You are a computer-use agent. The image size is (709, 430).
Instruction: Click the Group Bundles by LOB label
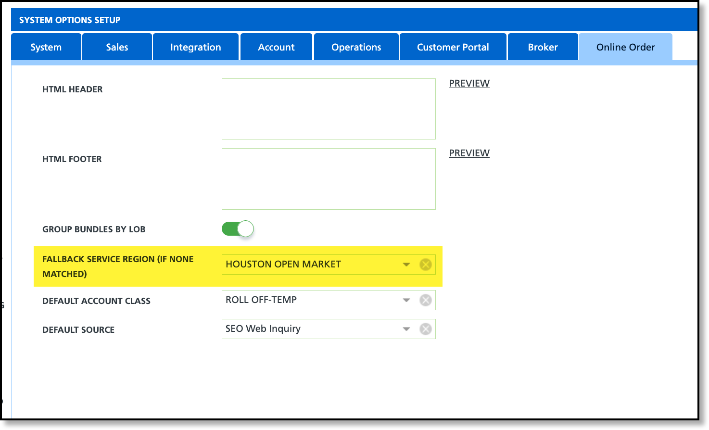94,229
